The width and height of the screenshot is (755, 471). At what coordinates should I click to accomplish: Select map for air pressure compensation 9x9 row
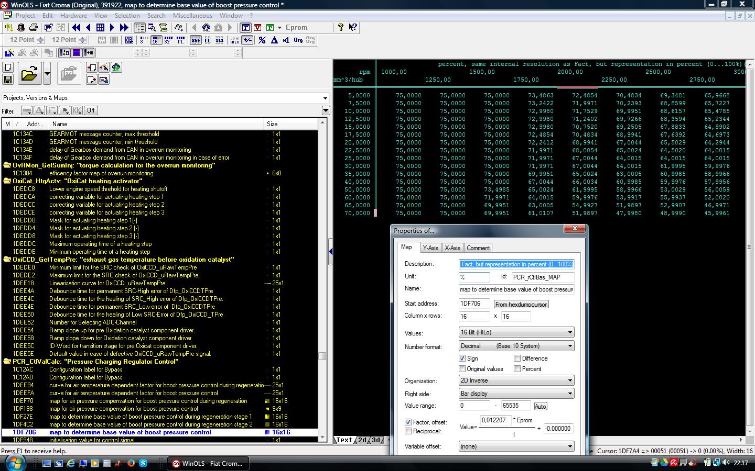159,409
